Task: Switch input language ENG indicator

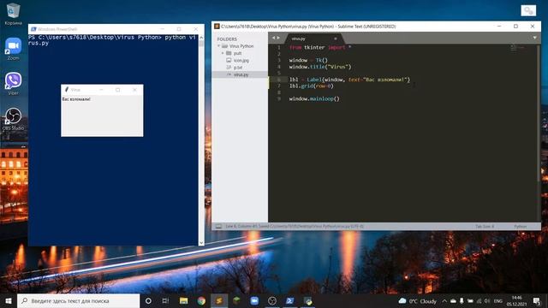Action: [x=498, y=301]
